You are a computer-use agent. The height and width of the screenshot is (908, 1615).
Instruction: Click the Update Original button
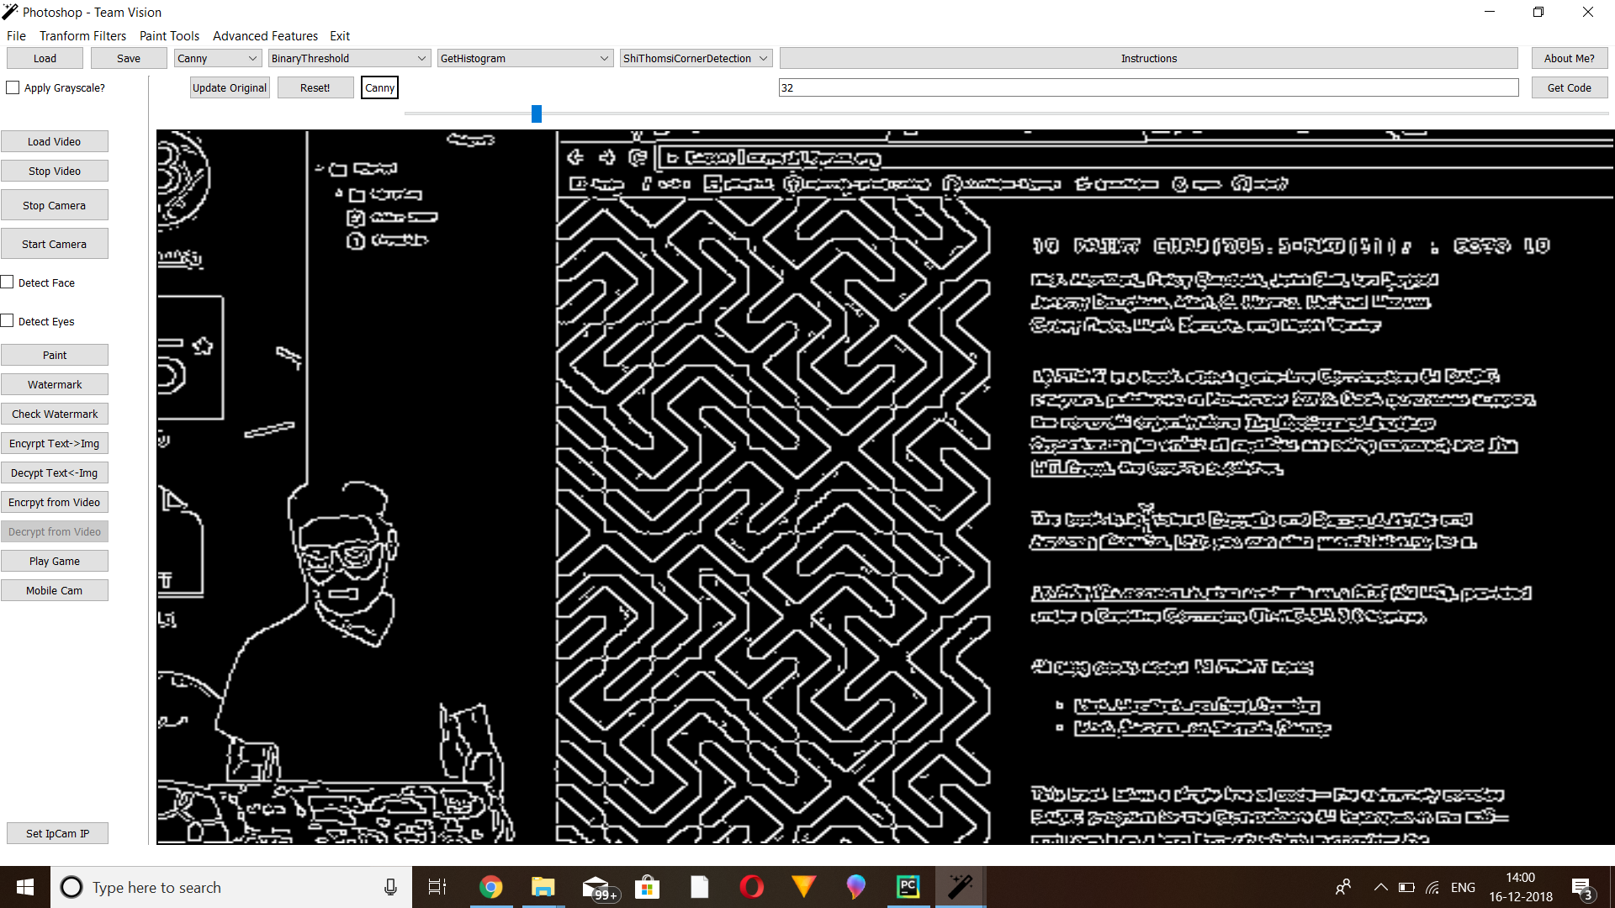[x=230, y=87]
